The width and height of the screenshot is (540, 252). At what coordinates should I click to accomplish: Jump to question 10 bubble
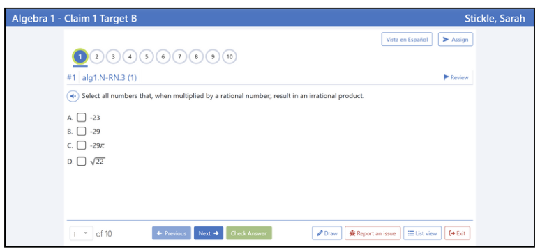[x=230, y=57]
